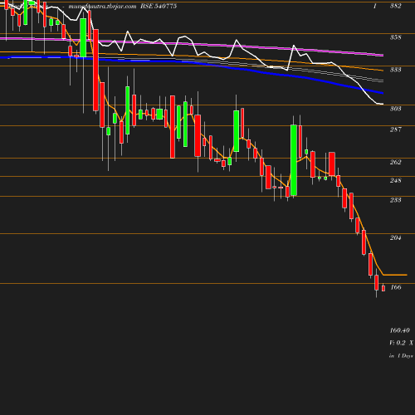The height and width of the screenshot is (415, 415).
Task: Click the 248 price axis label
Action: coord(395,180)
